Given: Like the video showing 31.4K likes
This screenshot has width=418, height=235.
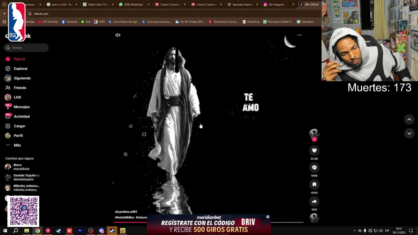Looking at the screenshot, I should click(x=314, y=150).
